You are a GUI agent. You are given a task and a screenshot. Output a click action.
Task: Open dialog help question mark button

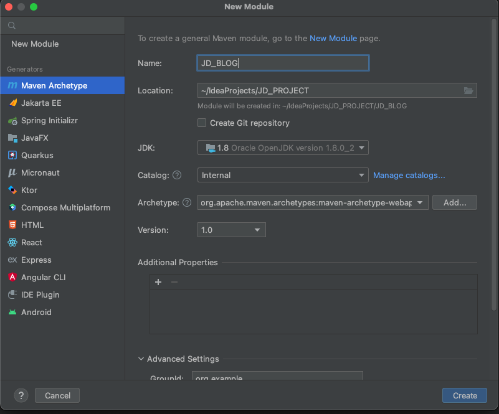pyautogui.click(x=21, y=395)
